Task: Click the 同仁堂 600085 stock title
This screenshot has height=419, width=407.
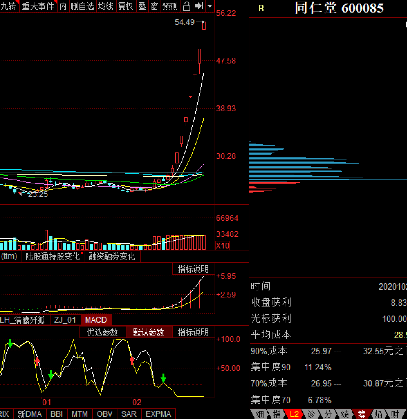Action: pos(339,8)
